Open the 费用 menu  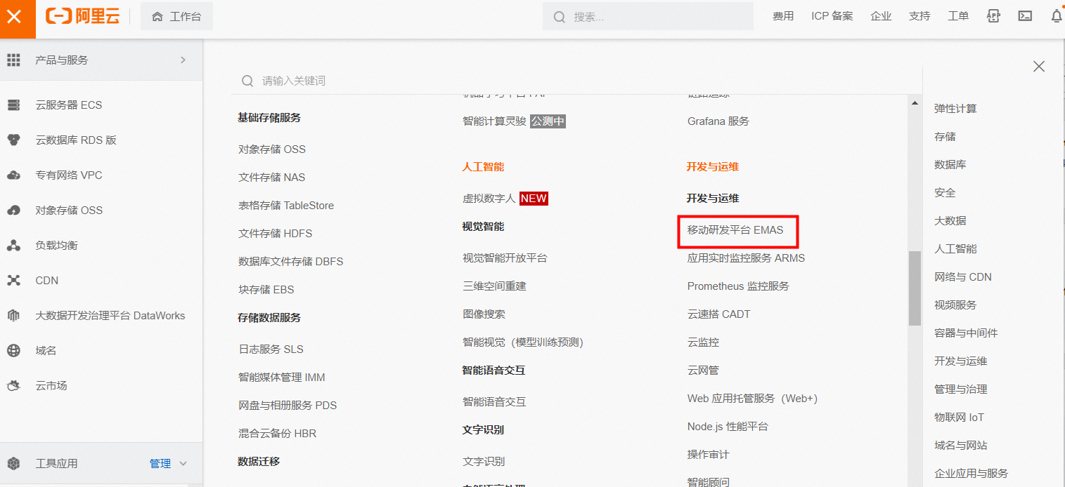coord(783,16)
